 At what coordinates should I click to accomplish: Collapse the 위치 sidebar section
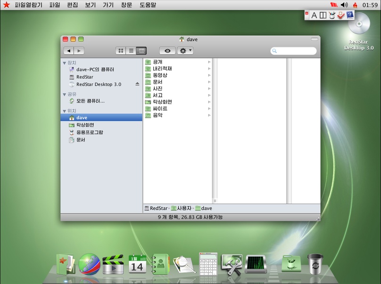pos(65,111)
